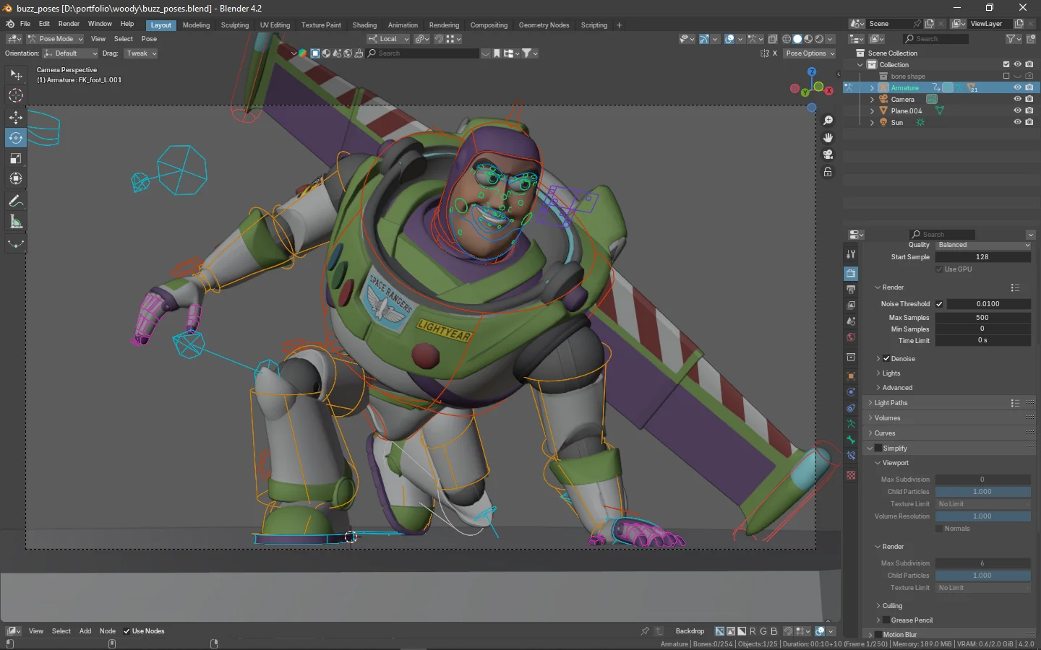The width and height of the screenshot is (1041, 650).
Task: Disable the Denoise checkbox
Action: point(887,358)
